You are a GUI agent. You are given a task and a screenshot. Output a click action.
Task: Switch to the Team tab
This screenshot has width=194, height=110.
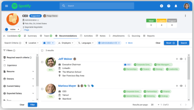pyautogui.click(x=46, y=36)
